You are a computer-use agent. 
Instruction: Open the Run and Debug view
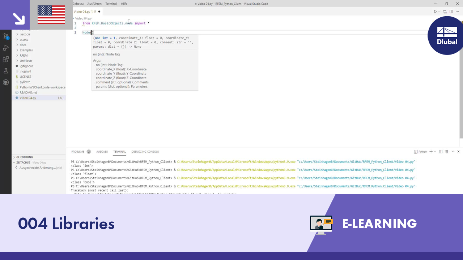coord(6,48)
